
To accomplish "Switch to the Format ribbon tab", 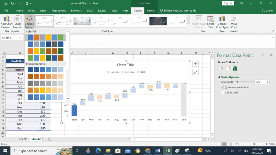I will pos(151,10).
